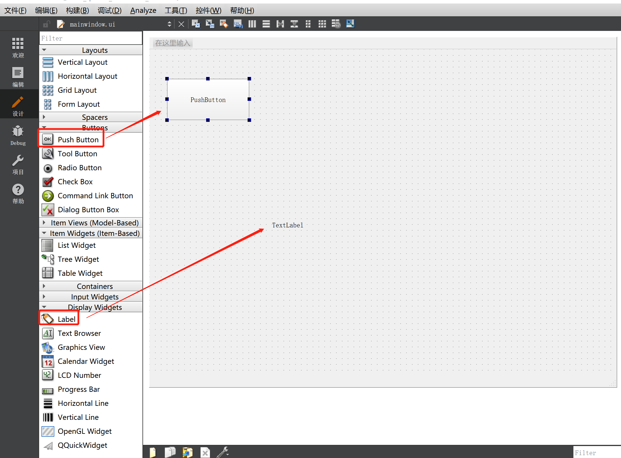Select the PushButton on the form canvas
Viewport: 621px width, 458px height.
tap(208, 100)
